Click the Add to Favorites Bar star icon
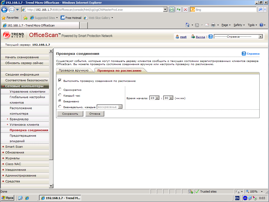Viewport: 269px width, 202px height. (x=25, y=18)
